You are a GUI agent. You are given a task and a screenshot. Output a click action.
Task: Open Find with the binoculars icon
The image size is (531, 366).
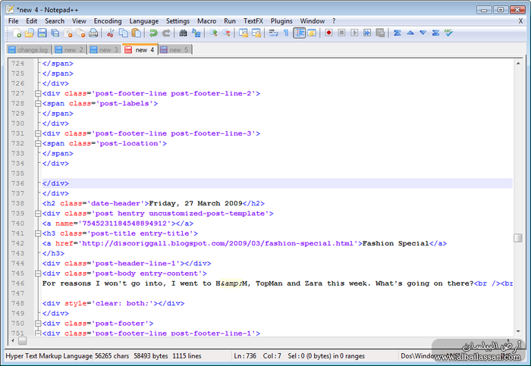tap(184, 33)
